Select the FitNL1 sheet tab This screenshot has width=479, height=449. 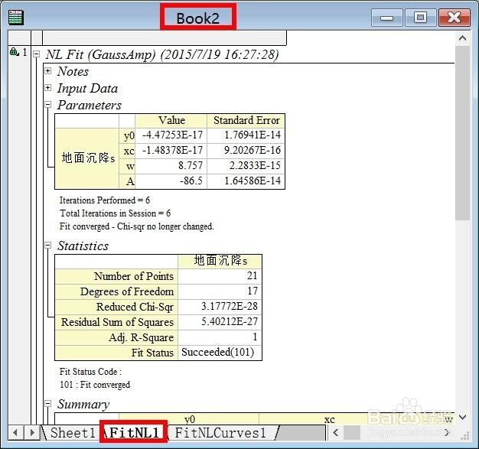(134, 432)
